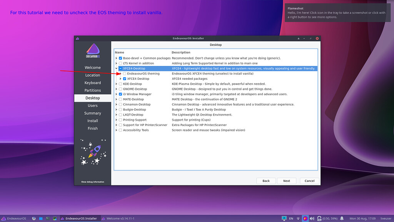Open the clock showing Mon 30 Aug, 17:09
The height and width of the screenshot is (222, 394).
362,219
